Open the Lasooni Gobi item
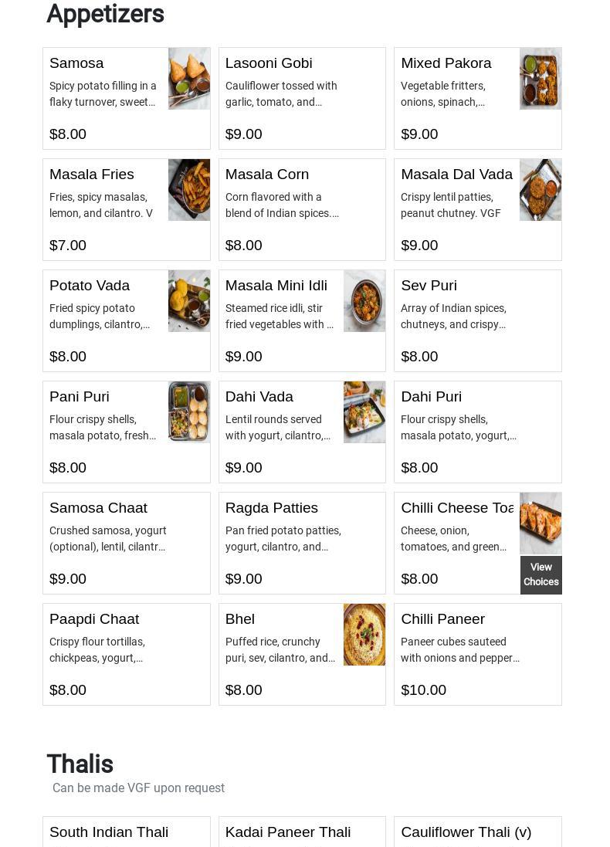 pos(269,63)
